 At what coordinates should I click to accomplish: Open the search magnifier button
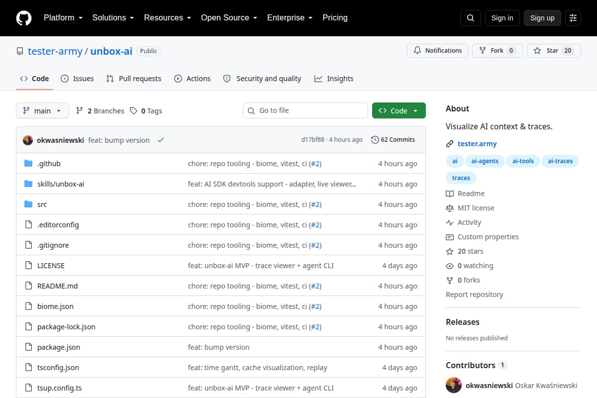(x=471, y=18)
